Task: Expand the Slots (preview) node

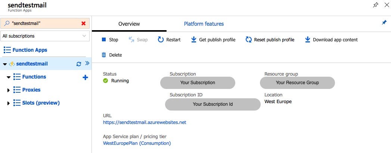Action: [9, 103]
